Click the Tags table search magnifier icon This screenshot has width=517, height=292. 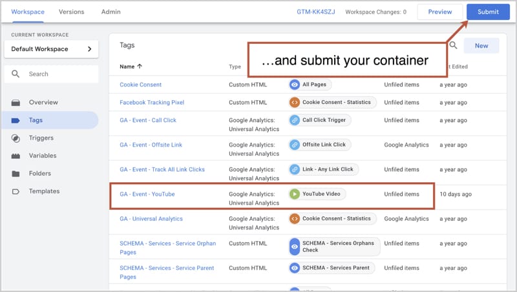click(454, 45)
